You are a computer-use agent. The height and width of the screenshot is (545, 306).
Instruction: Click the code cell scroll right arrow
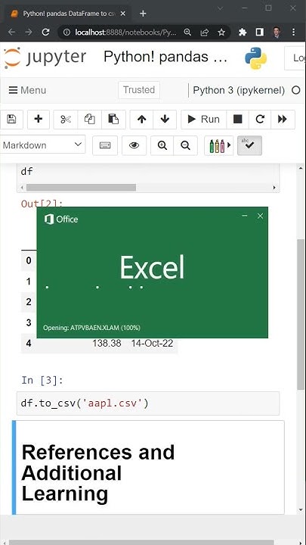click(274, 188)
